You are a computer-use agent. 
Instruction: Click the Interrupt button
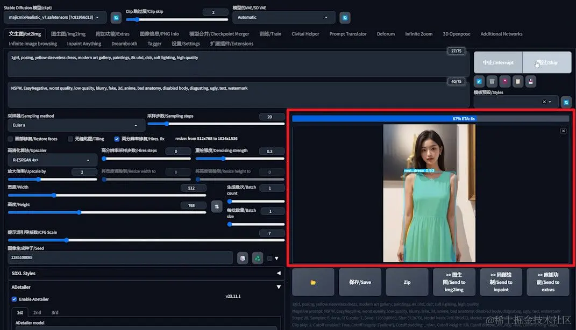point(498,62)
